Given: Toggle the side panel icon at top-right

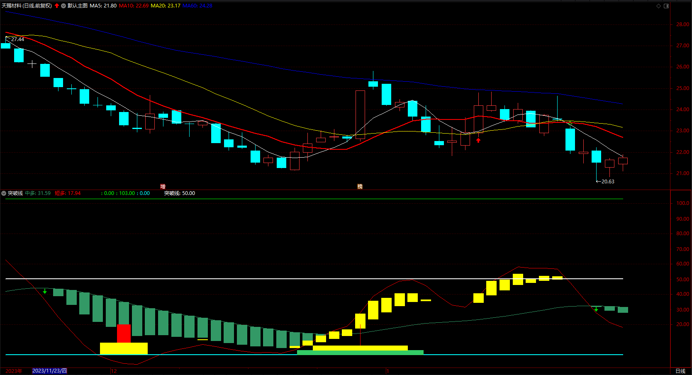Looking at the screenshot, I should [x=666, y=6].
